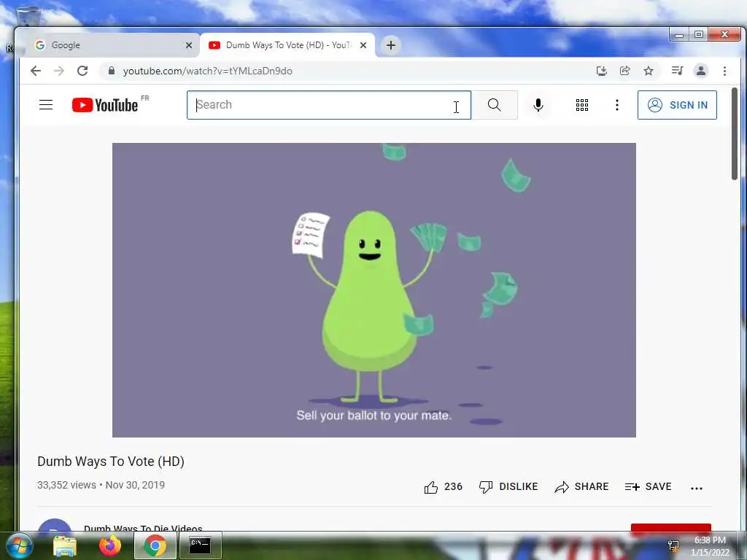Click the address bar URL

[208, 71]
